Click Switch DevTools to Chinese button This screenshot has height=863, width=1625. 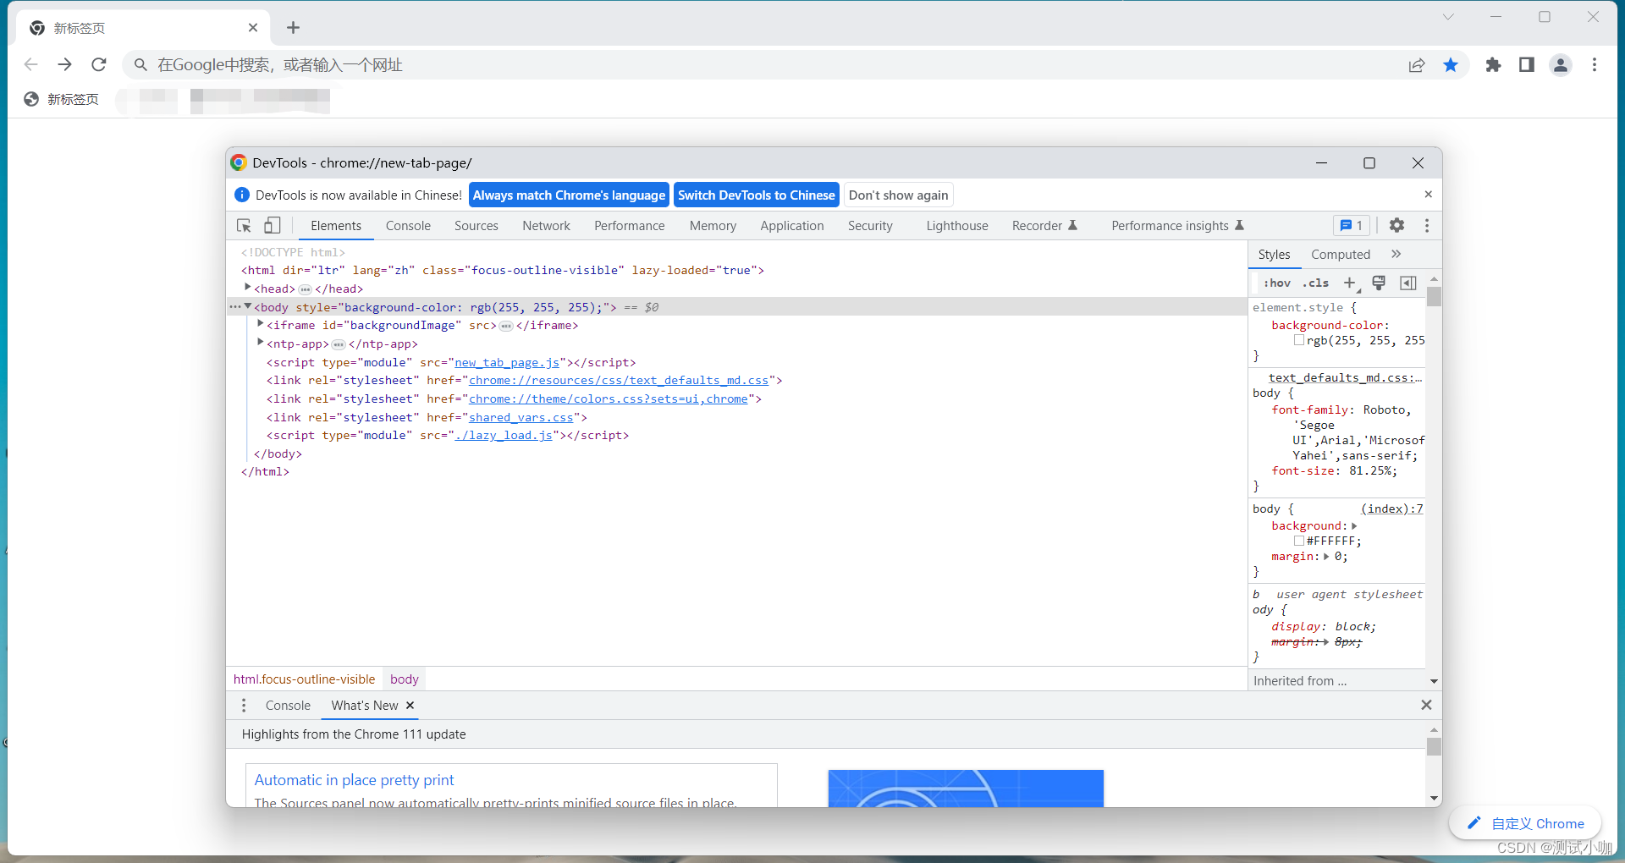coord(757,195)
